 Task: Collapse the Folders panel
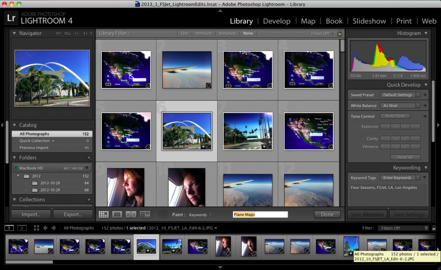click(x=14, y=158)
